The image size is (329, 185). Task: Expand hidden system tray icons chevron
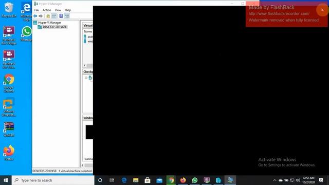[275, 180]
